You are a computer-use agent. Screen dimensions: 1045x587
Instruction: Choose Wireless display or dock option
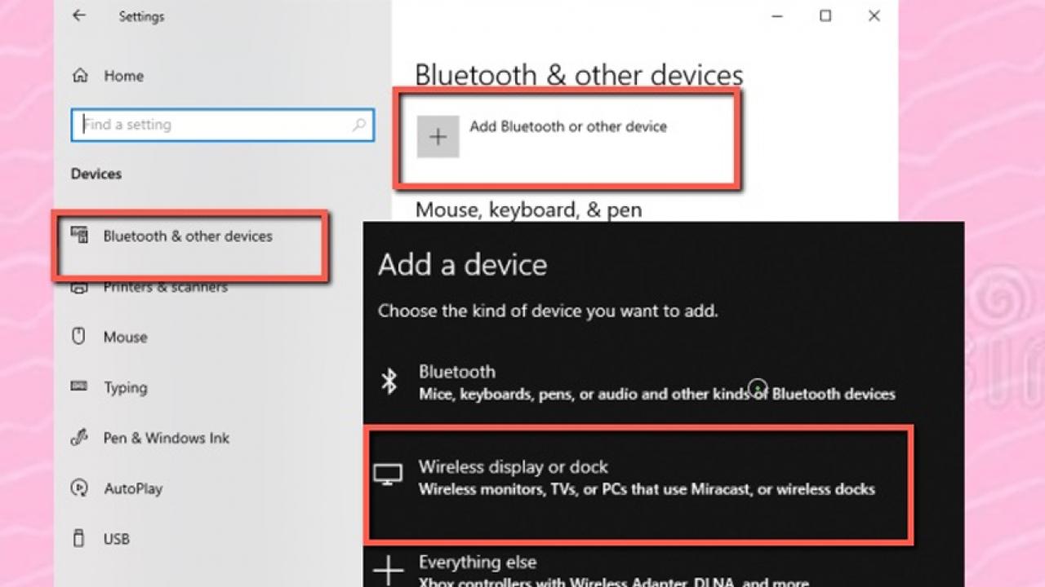pyautogui.click(x=513, y=467)
